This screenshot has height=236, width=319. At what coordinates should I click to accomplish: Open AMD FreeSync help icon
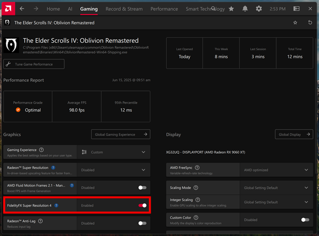point(197,168)
